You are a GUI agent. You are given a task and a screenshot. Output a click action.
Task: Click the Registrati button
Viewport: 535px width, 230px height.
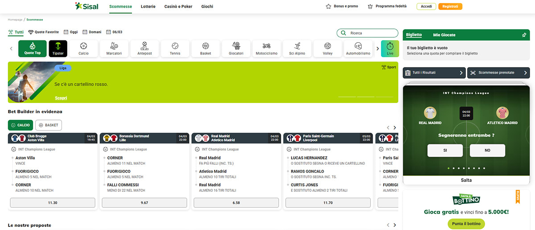450,7
